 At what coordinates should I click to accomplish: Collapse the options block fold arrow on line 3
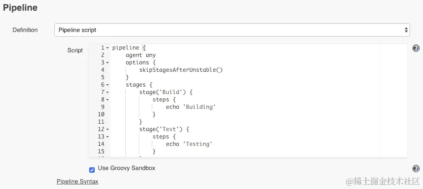108,63
